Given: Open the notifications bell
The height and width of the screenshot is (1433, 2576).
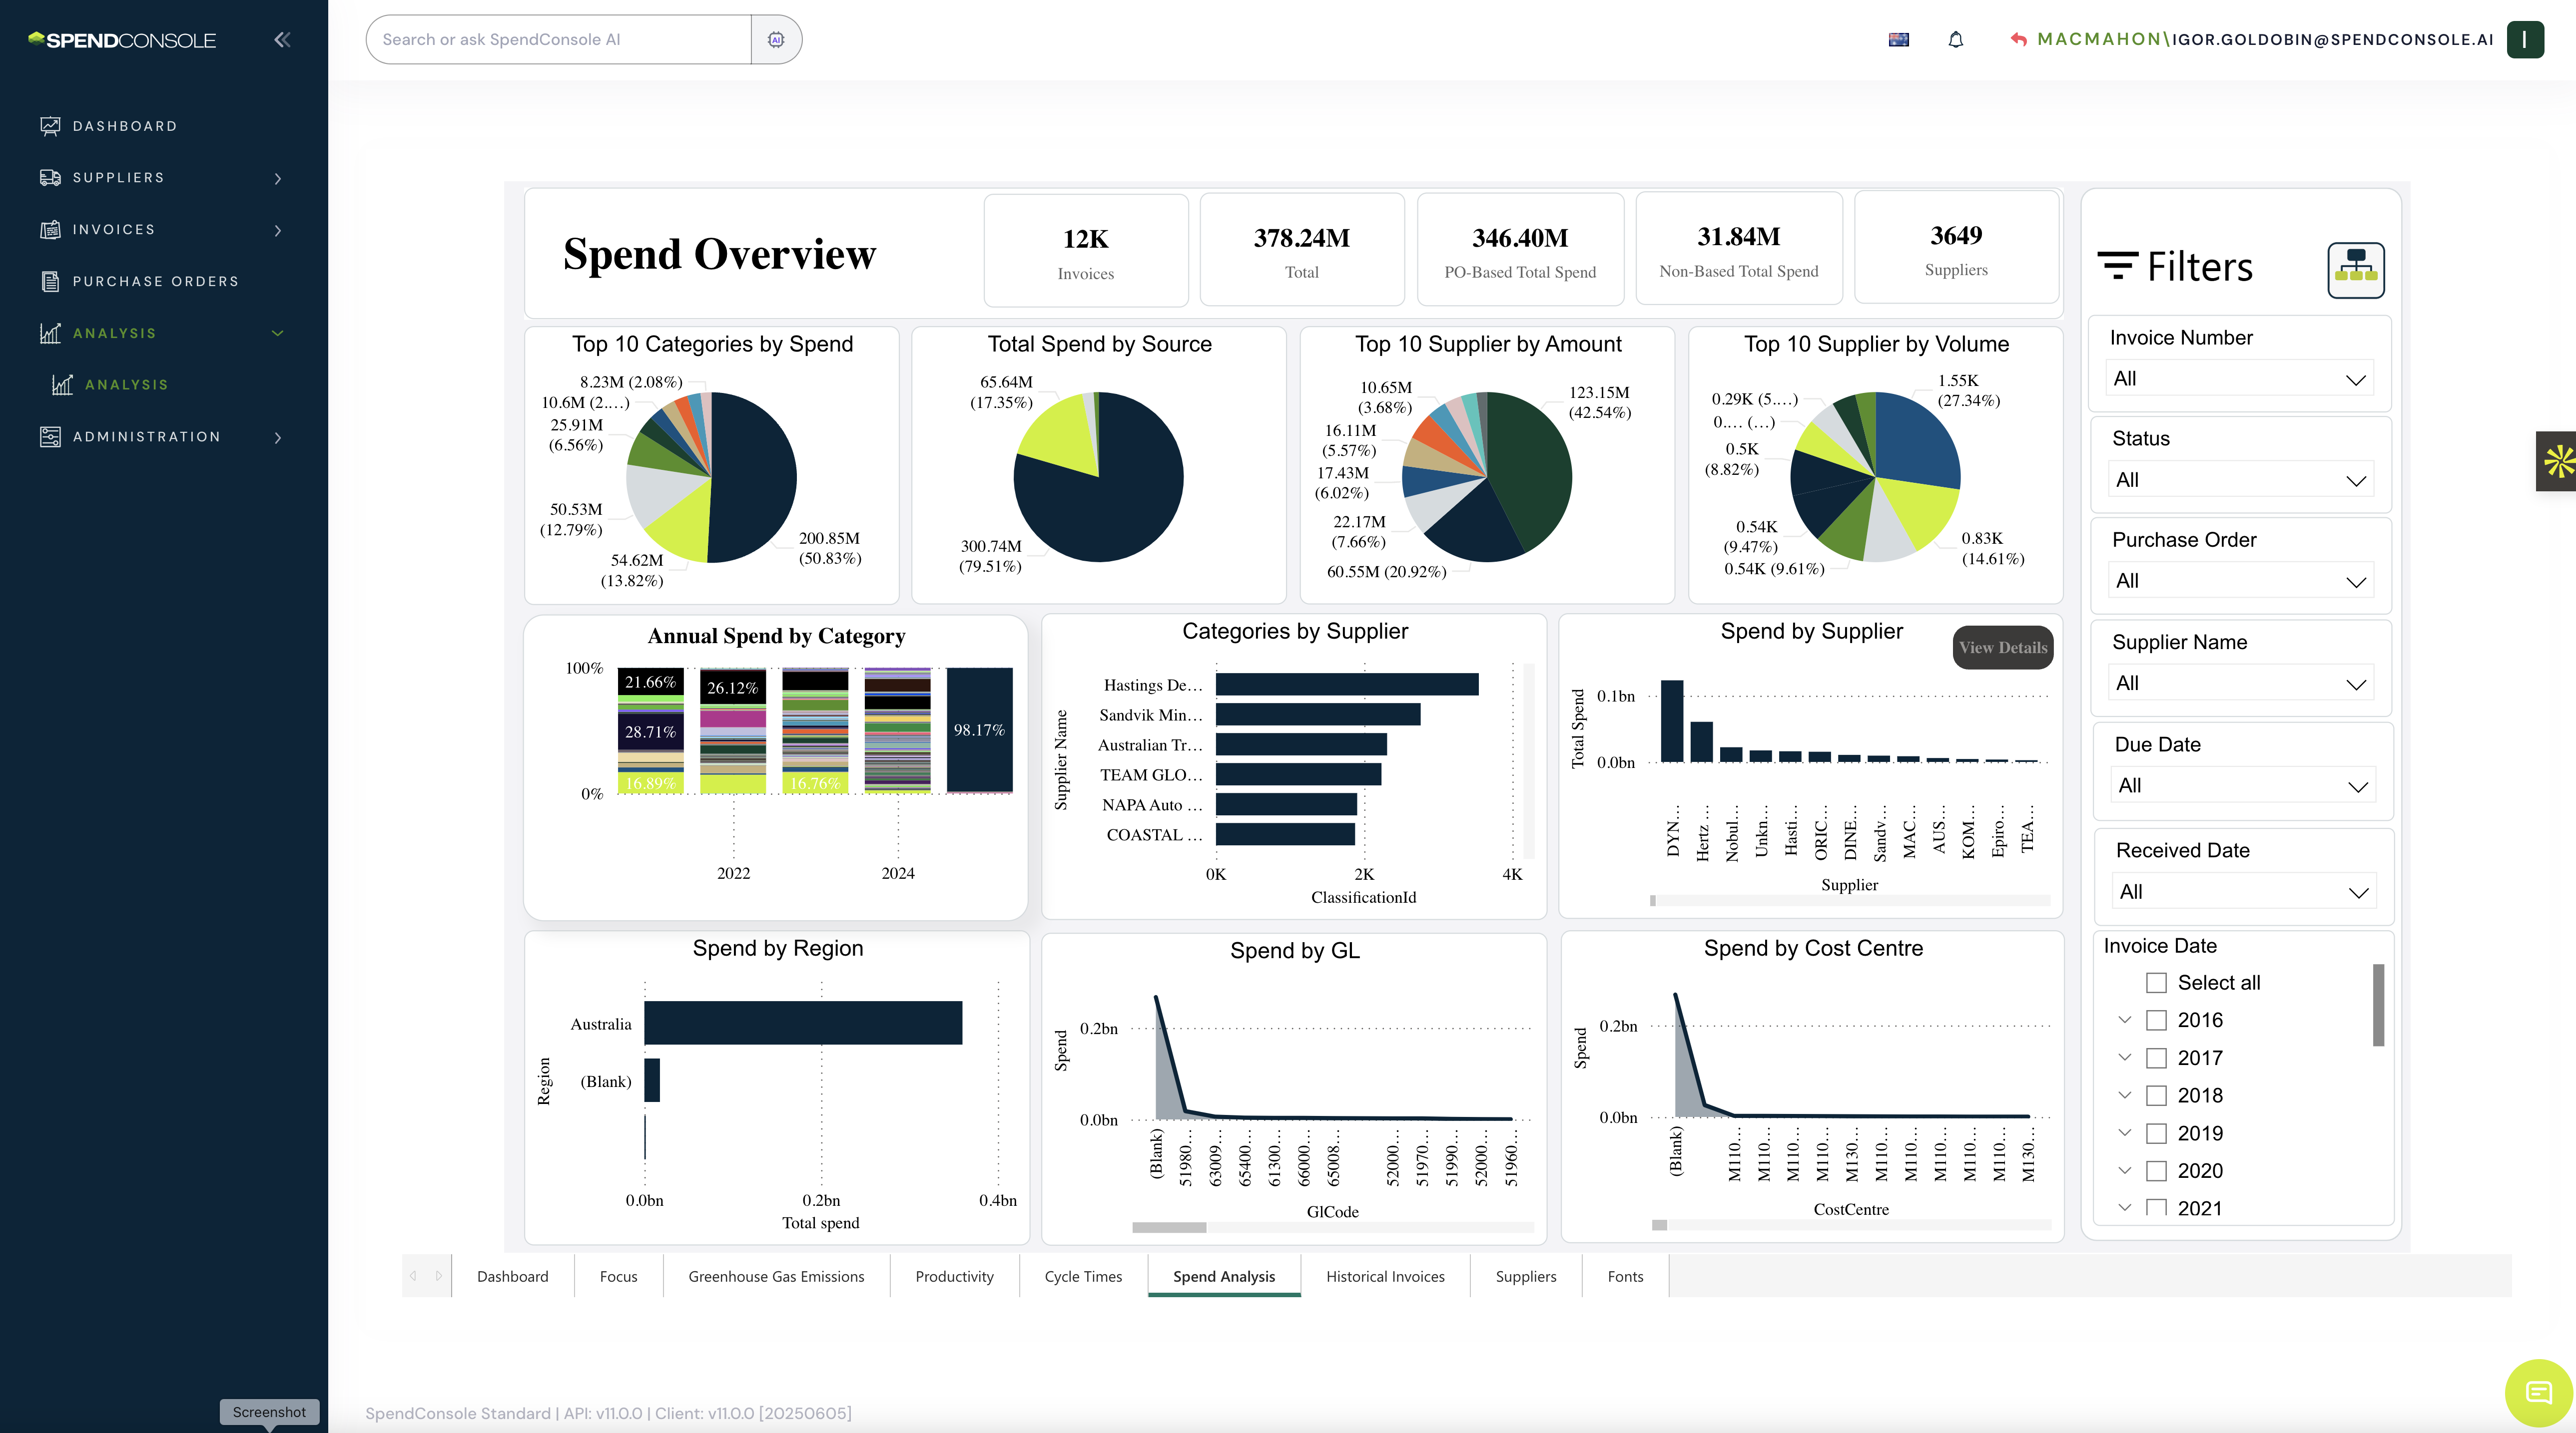Looking at the screenshot, I should point(1956,40).
